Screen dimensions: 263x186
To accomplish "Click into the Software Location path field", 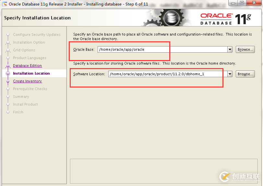I will pyautogui.click(x=168, y=74).
